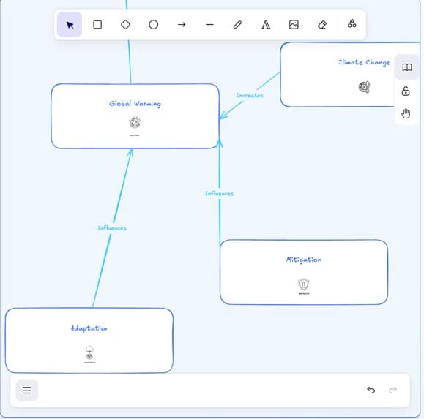Viewport: 424px width, 419px height.
Task: Select the Ellipse tool
Action: pos(154,25)
